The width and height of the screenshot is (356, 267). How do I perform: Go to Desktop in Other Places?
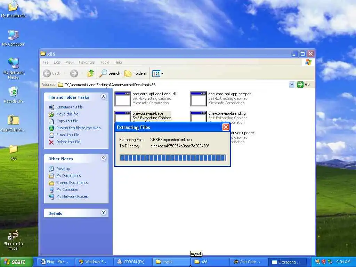click(59, 169)
